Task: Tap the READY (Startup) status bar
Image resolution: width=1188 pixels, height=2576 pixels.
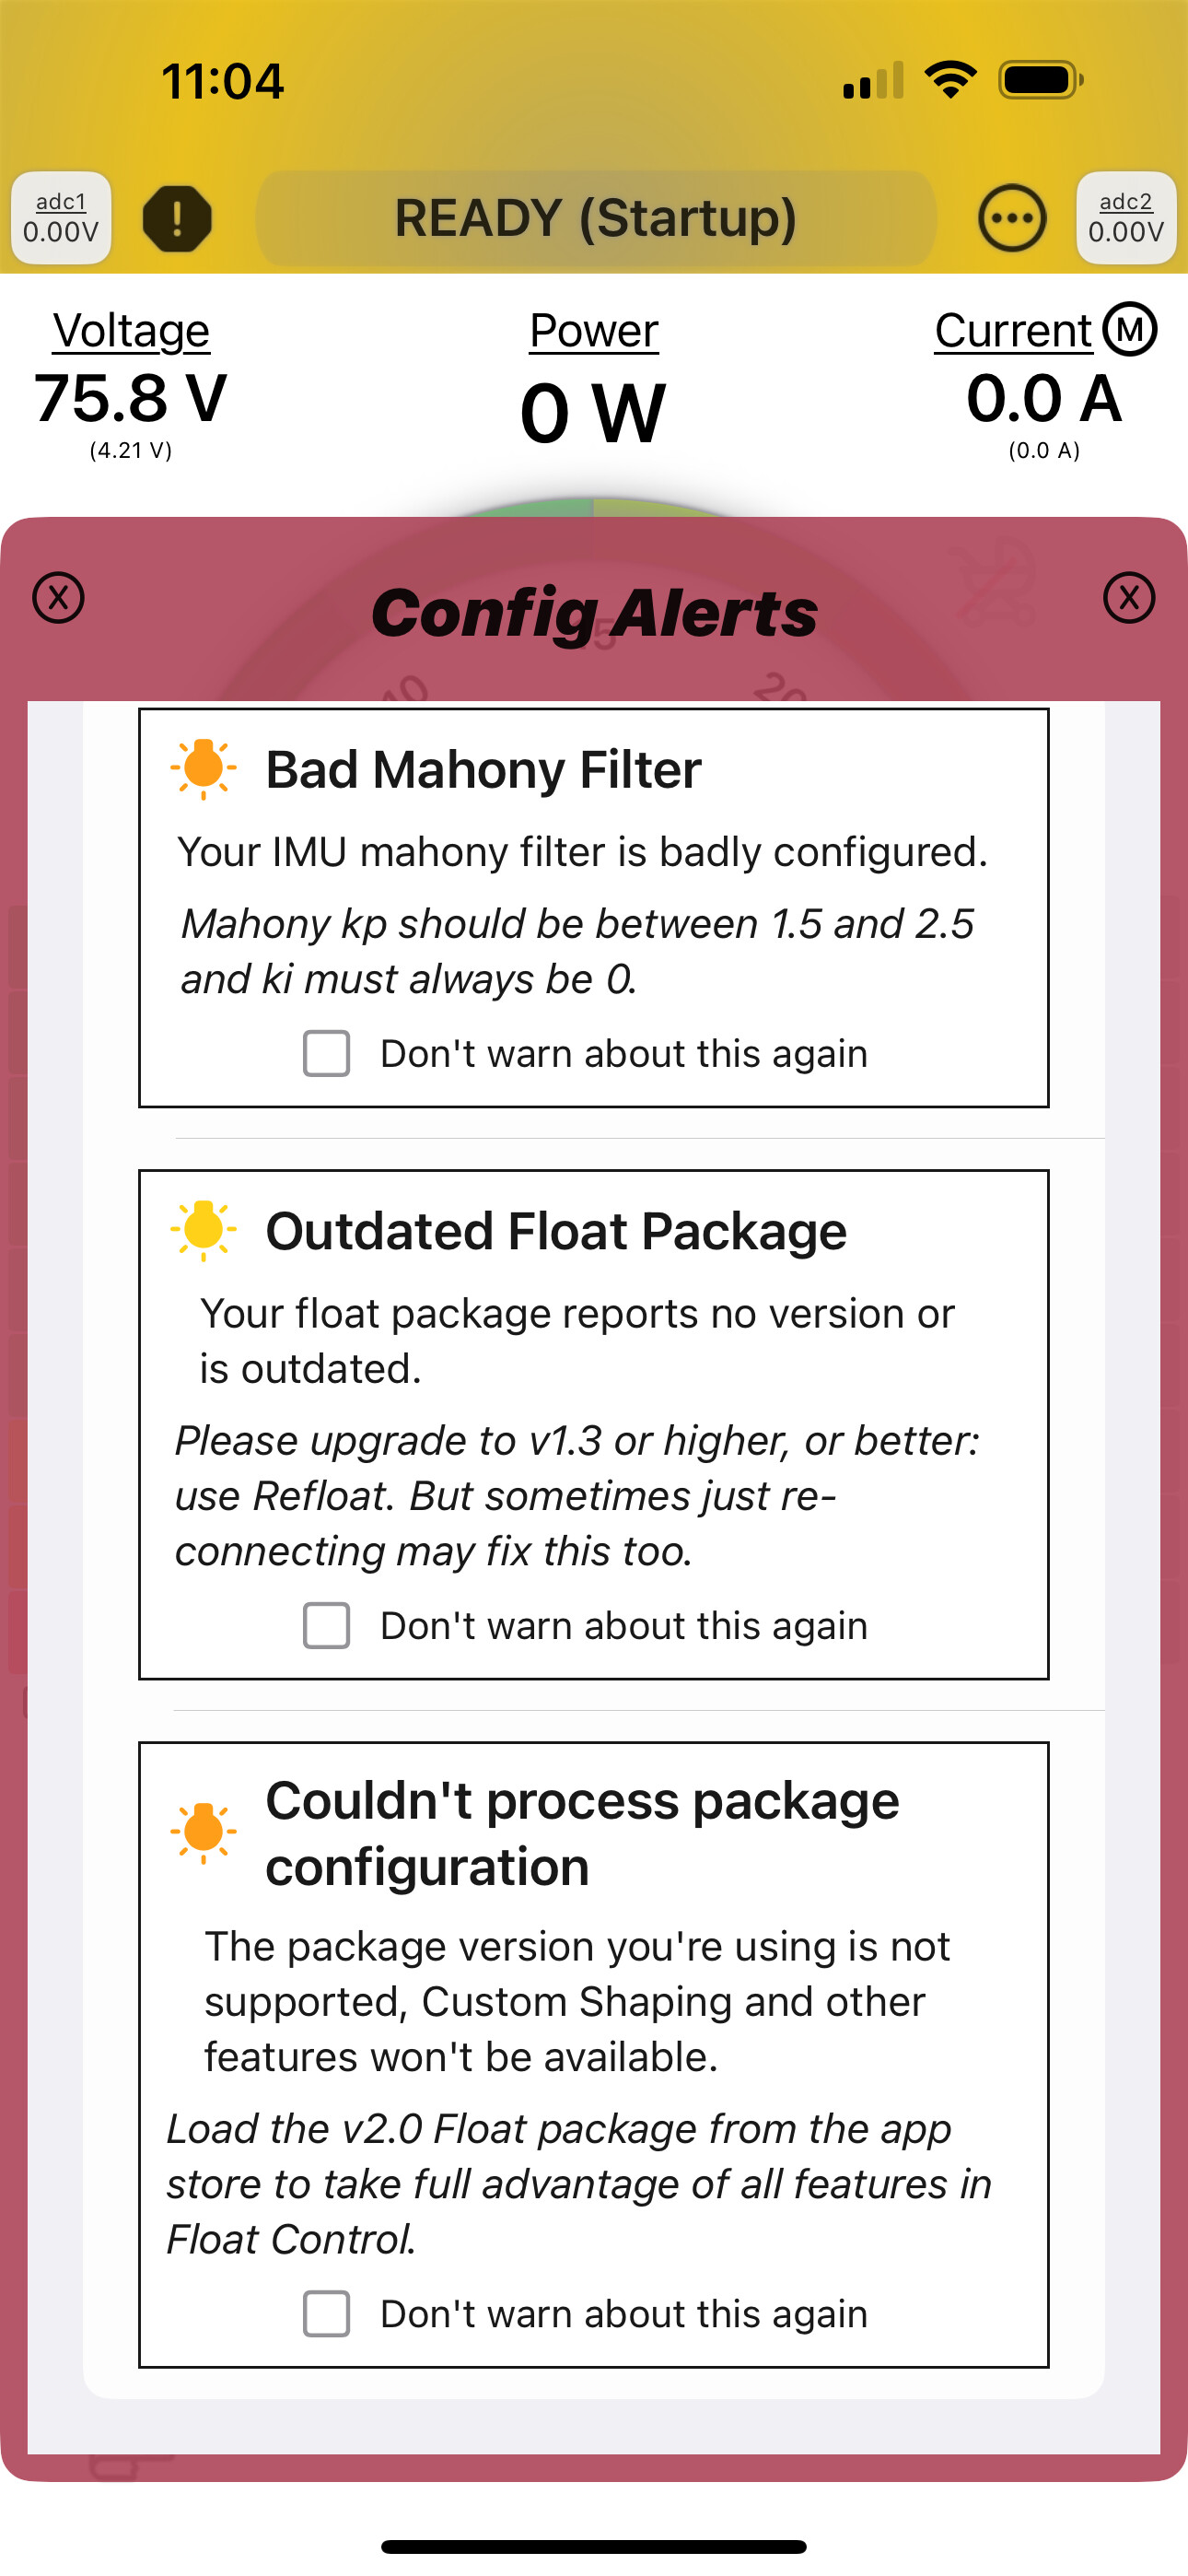Action: click(596, 218)
